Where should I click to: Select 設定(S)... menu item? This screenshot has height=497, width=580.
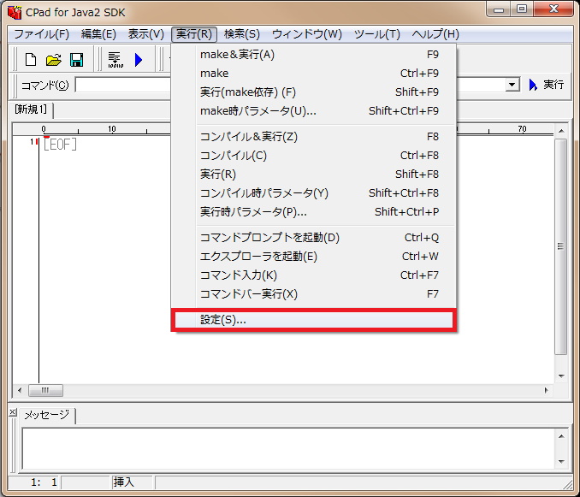pyautogui.click(x=314, y=320)
